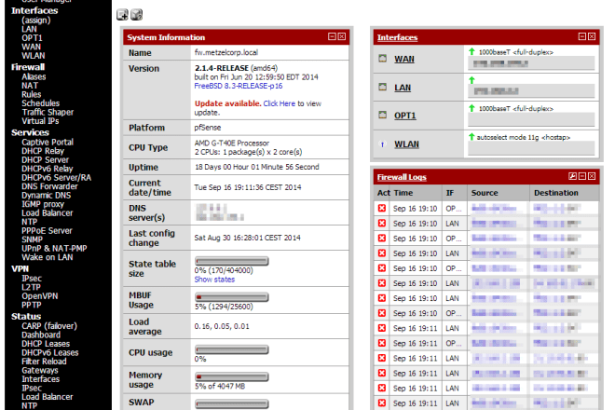Image resolution: width=615 pixels, height=410 pixels.
Task: Open DHCP Server service
Action: [45, 159]
